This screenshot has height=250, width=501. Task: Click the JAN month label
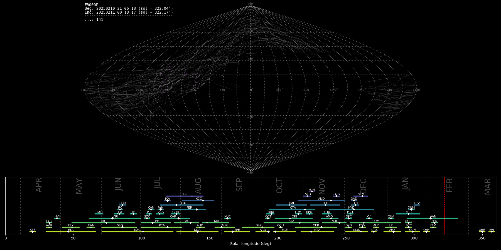406,184
